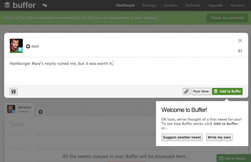Click the gift icon in the composer
Screen dimensions: 251x162
point(14,91)
